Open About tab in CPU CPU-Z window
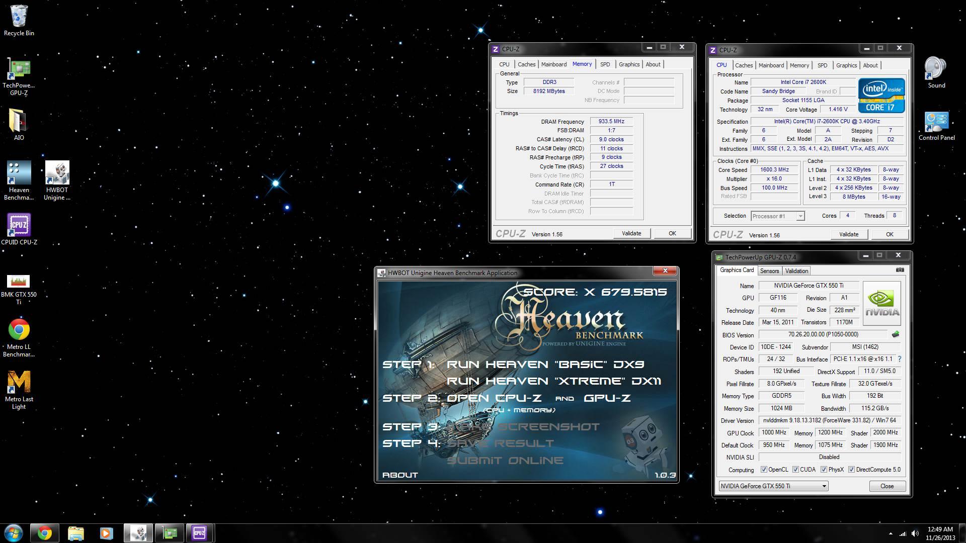 coord(870,65)
